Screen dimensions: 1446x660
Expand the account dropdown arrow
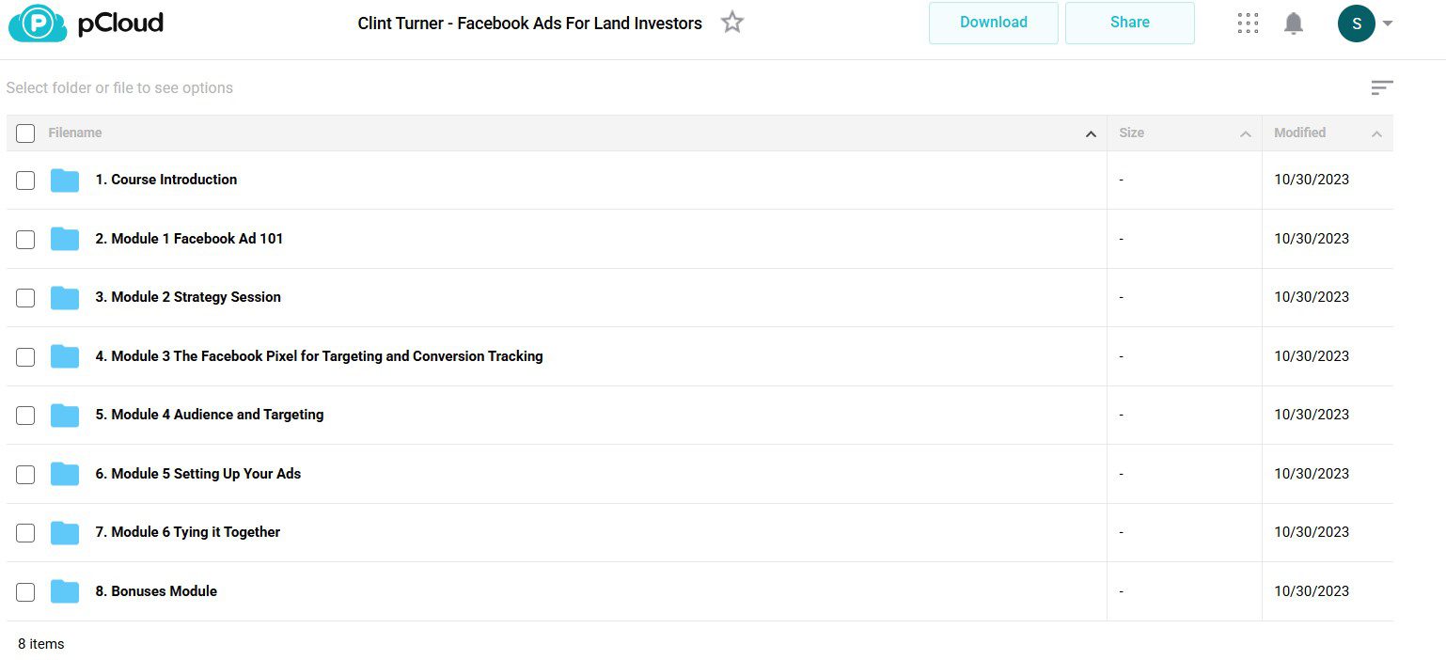1388,24
